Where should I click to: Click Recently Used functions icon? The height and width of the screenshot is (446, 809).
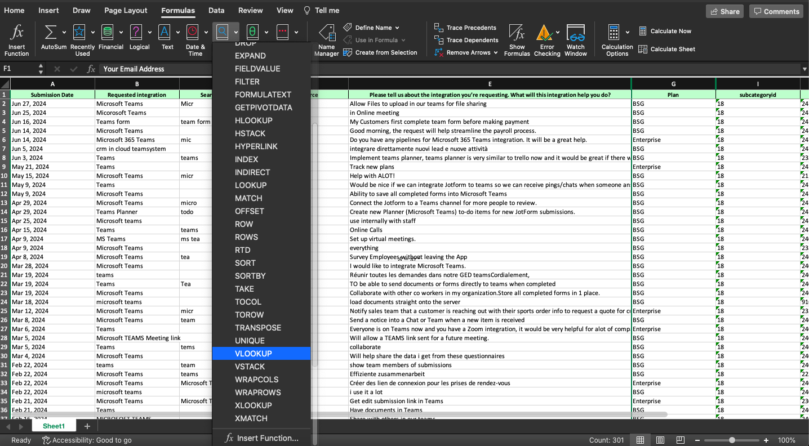coord(79,33)
